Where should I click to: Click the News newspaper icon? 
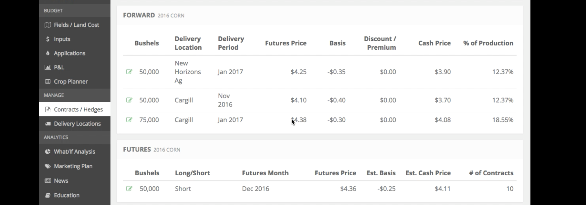coord(47,180)
